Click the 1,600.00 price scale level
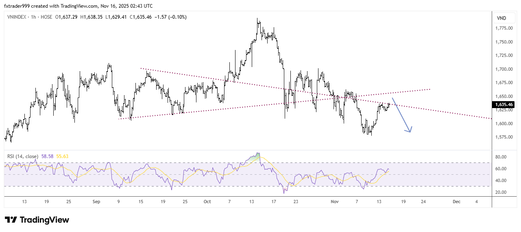 (504, 124)
